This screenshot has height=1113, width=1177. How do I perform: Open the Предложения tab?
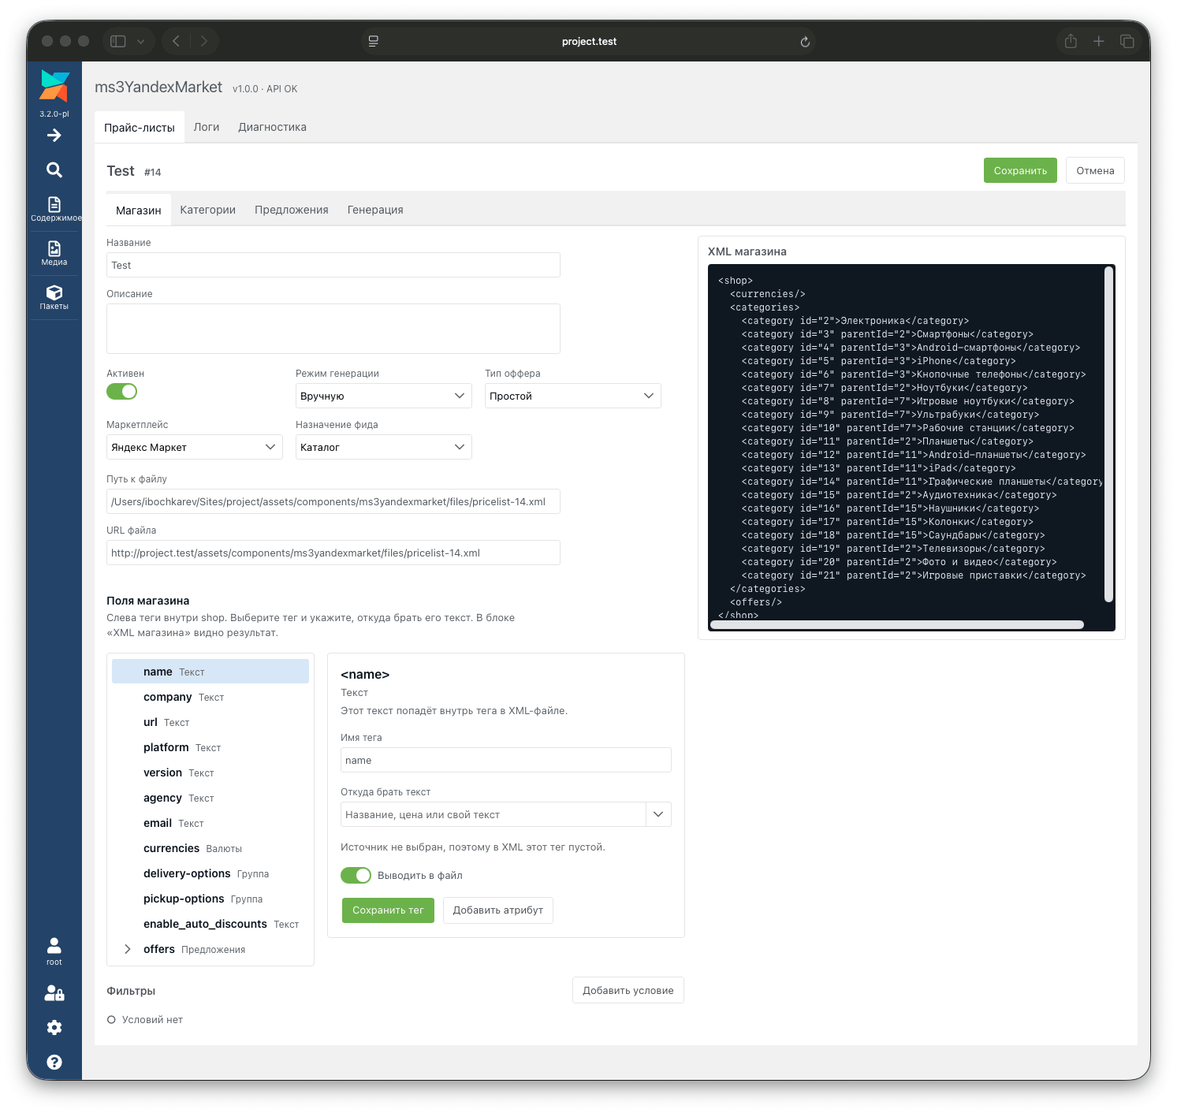[292, 210]
